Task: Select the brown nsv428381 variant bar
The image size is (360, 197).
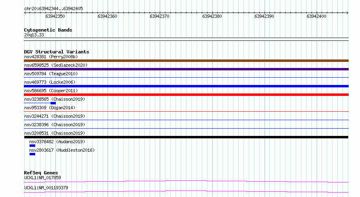Action: coord(186,61)
